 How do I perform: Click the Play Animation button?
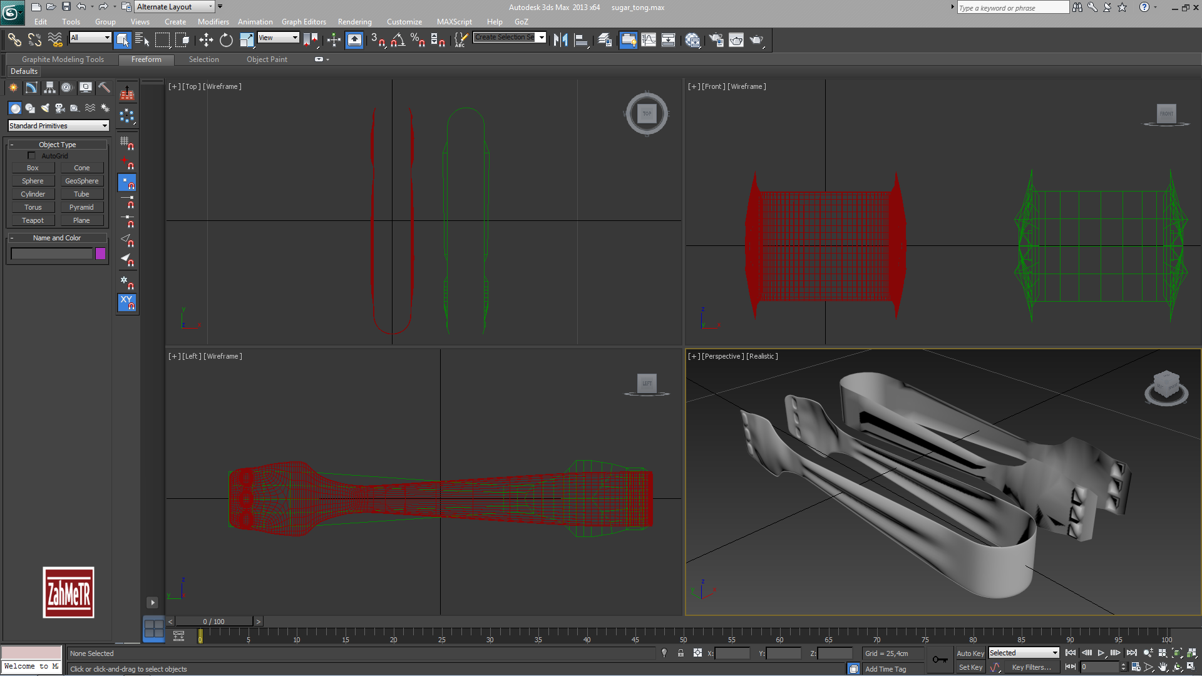click(x=1101, y=653)
